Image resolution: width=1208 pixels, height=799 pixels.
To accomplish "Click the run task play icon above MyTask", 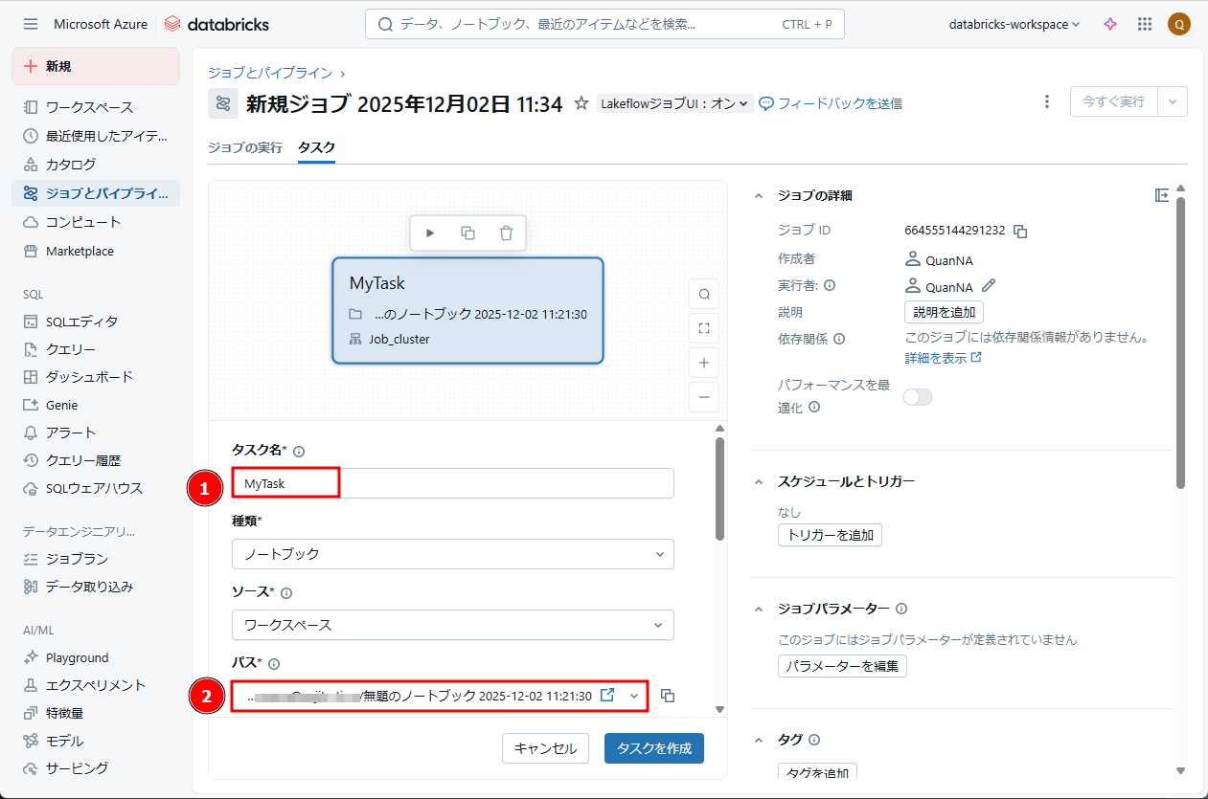I will click(430, 233).
